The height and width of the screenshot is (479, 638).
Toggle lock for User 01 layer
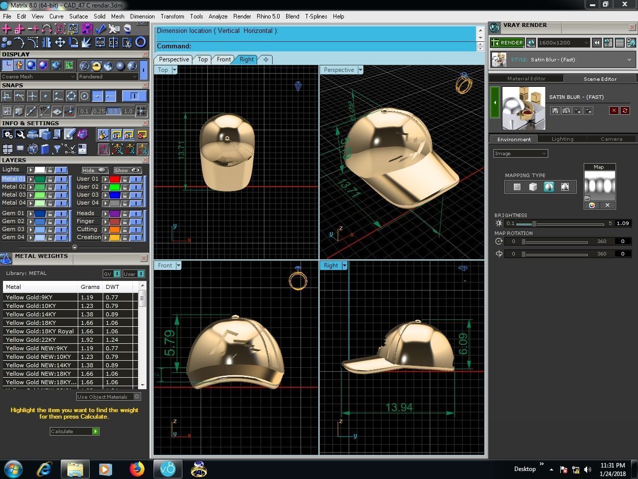tap(125, 179)
